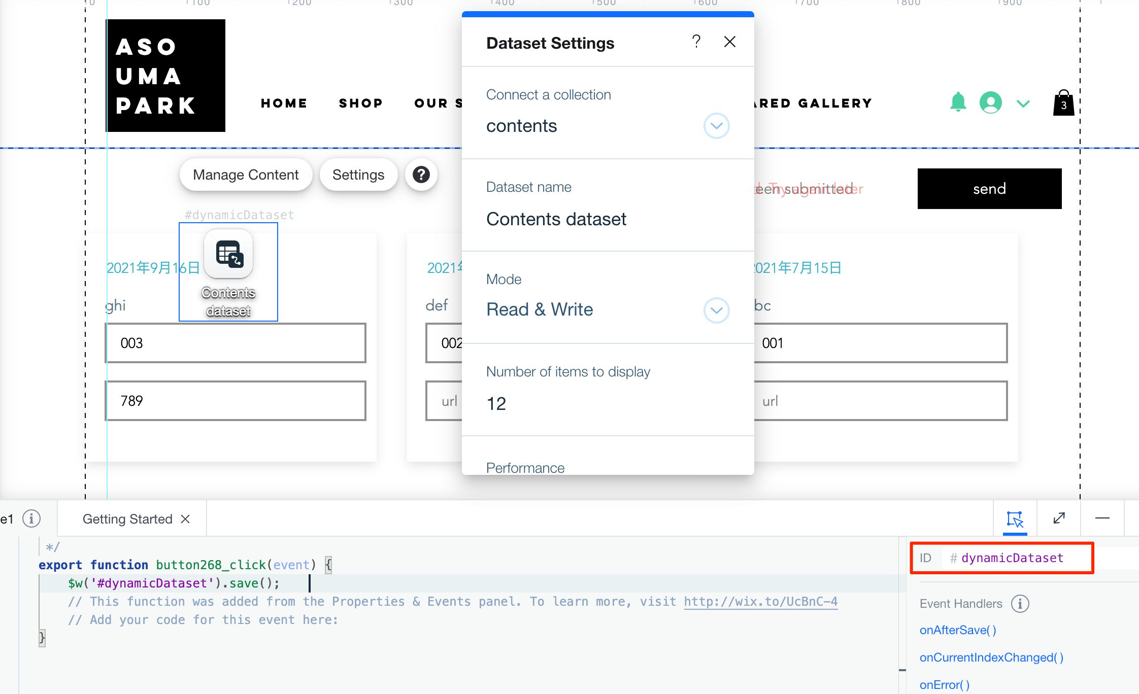Expand the code panel to full size
1139x694 pixels.
click(1059, 518)
